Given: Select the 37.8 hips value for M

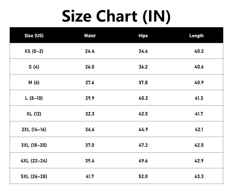Looking at the screenshot, I should tap(143, 83).
